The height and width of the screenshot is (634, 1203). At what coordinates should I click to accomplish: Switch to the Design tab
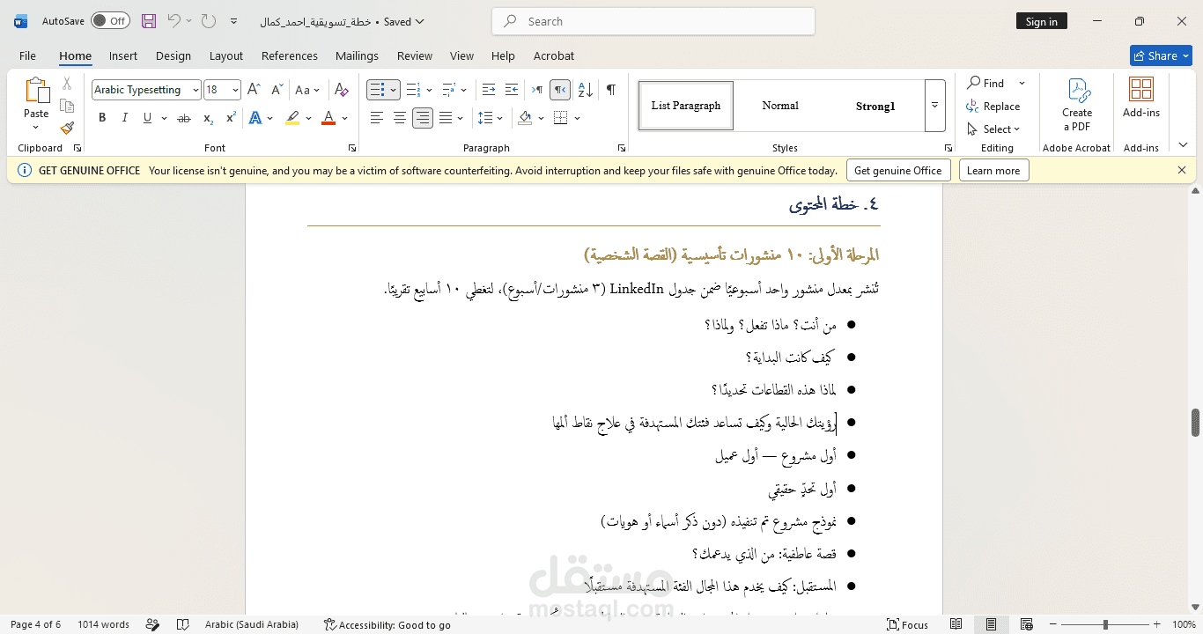173,55
